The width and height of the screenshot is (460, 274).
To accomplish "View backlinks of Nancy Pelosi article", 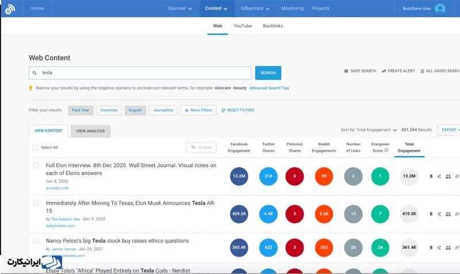I will coord(457,248).
